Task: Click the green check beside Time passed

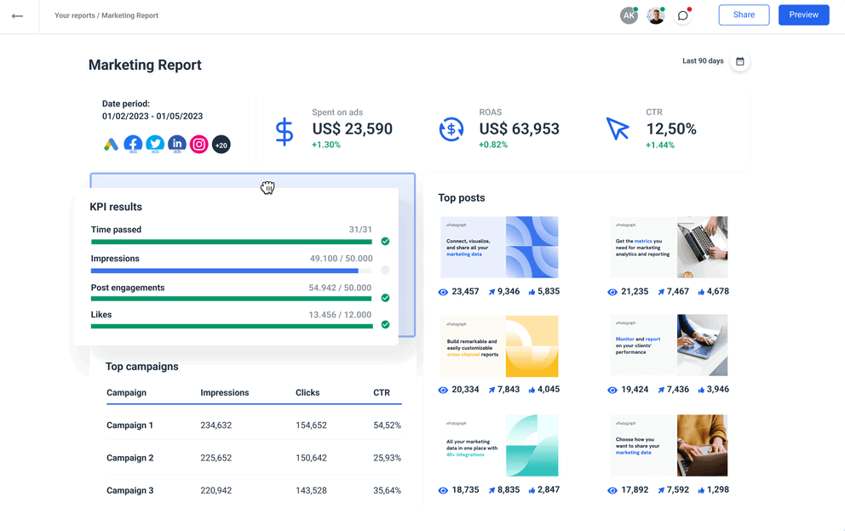Action: 385,242
